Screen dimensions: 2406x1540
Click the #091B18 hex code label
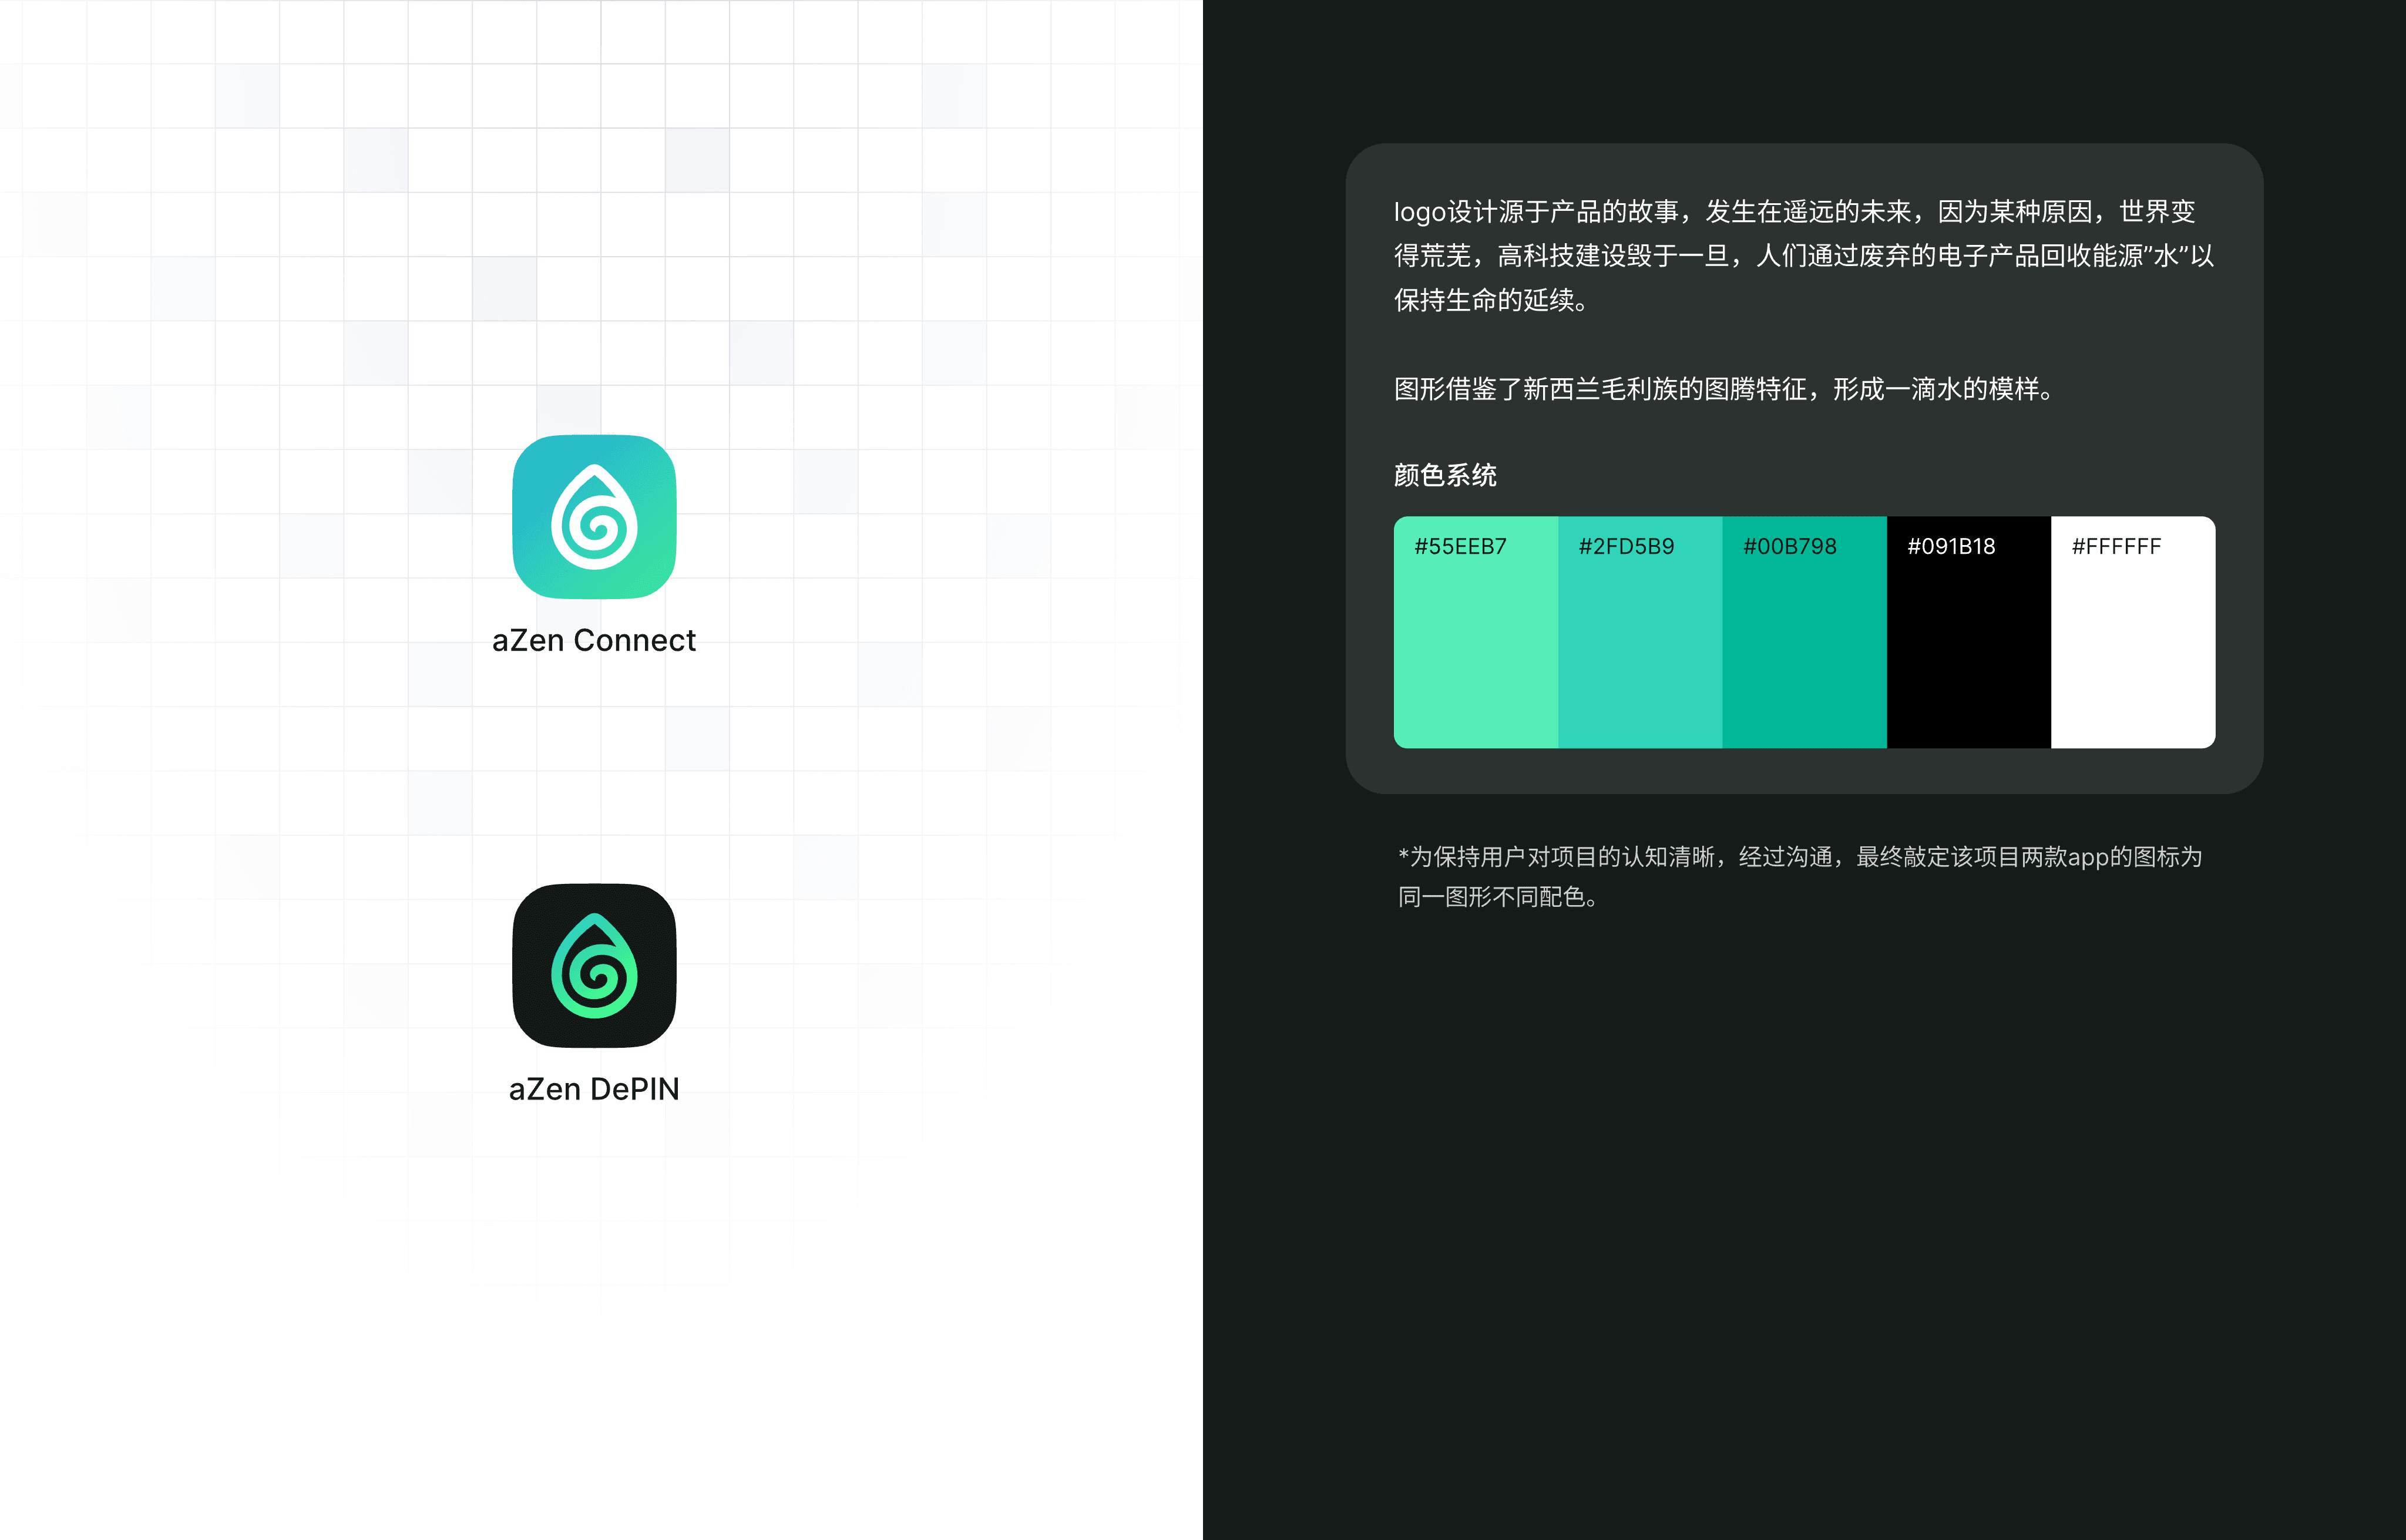1950,546
